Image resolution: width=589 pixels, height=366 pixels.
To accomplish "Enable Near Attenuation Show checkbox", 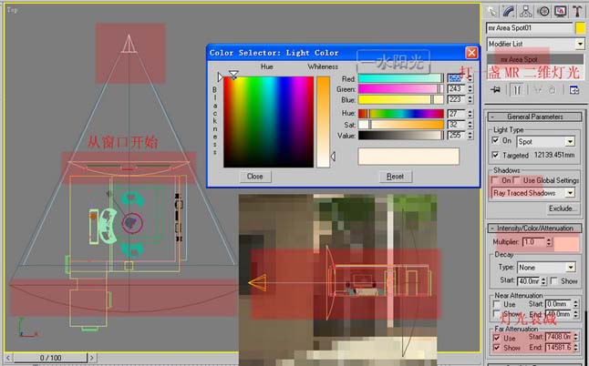I will 497,313.
